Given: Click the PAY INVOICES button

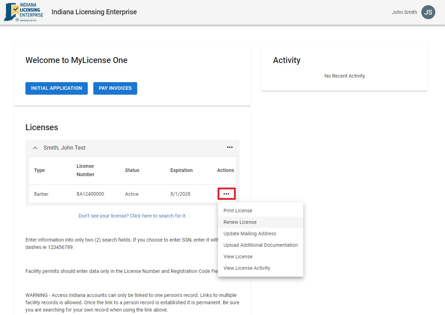Looking at the screenshot, I should tap(115, 88).
